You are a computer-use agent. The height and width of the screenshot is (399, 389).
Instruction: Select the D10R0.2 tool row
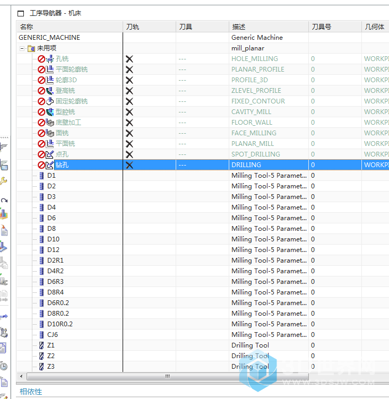click(x=203, y=324)
